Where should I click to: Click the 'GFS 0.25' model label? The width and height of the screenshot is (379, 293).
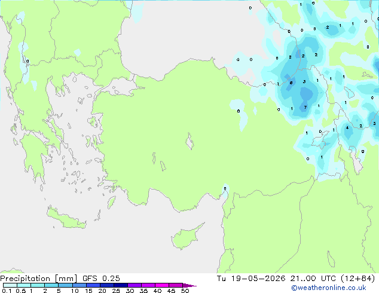pyautogui.click(x=101, y=279)
